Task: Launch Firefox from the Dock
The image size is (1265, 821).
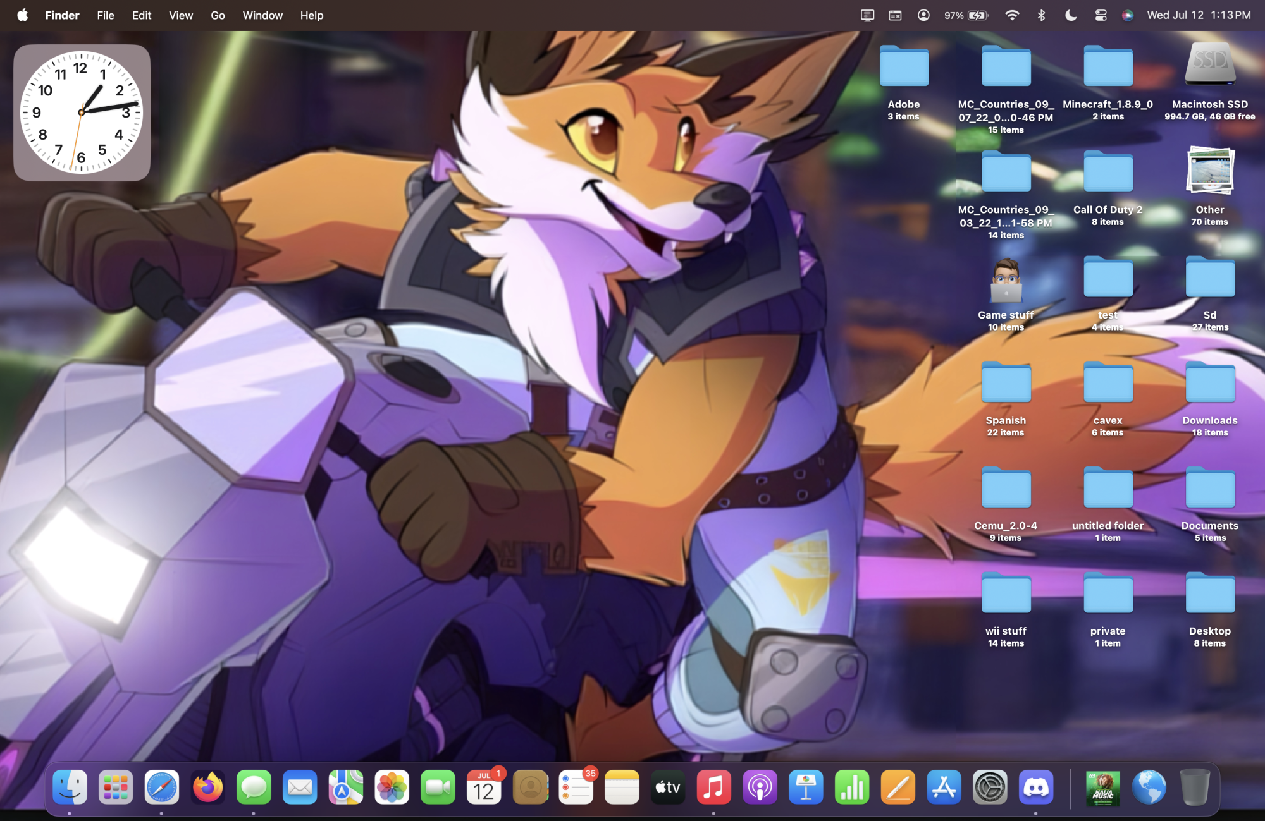Action: pos(208,787)
